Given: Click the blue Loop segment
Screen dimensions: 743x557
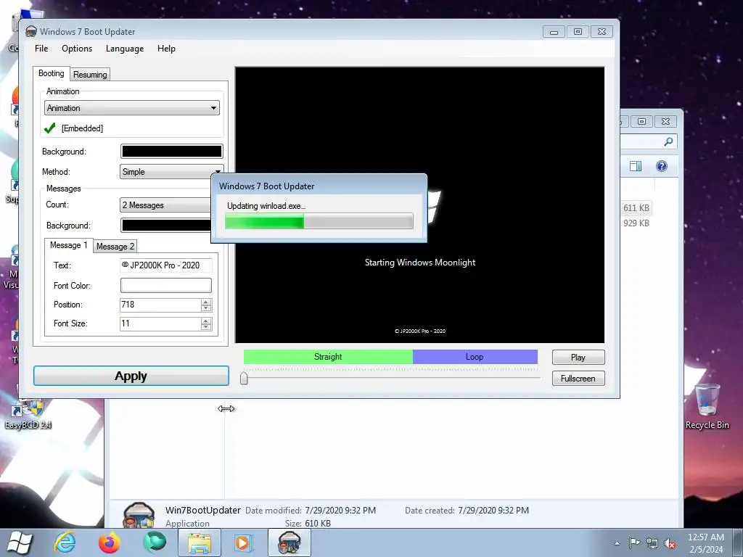Looking at the screenshot, I should [x=475, y=357].
